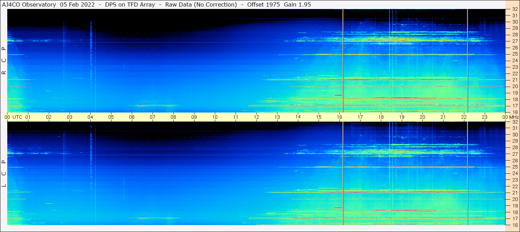The height and width of the screenshot is (232, 520).
Task: Click the "L C P" polarization label of lower panel
Action: coord(4,173)
